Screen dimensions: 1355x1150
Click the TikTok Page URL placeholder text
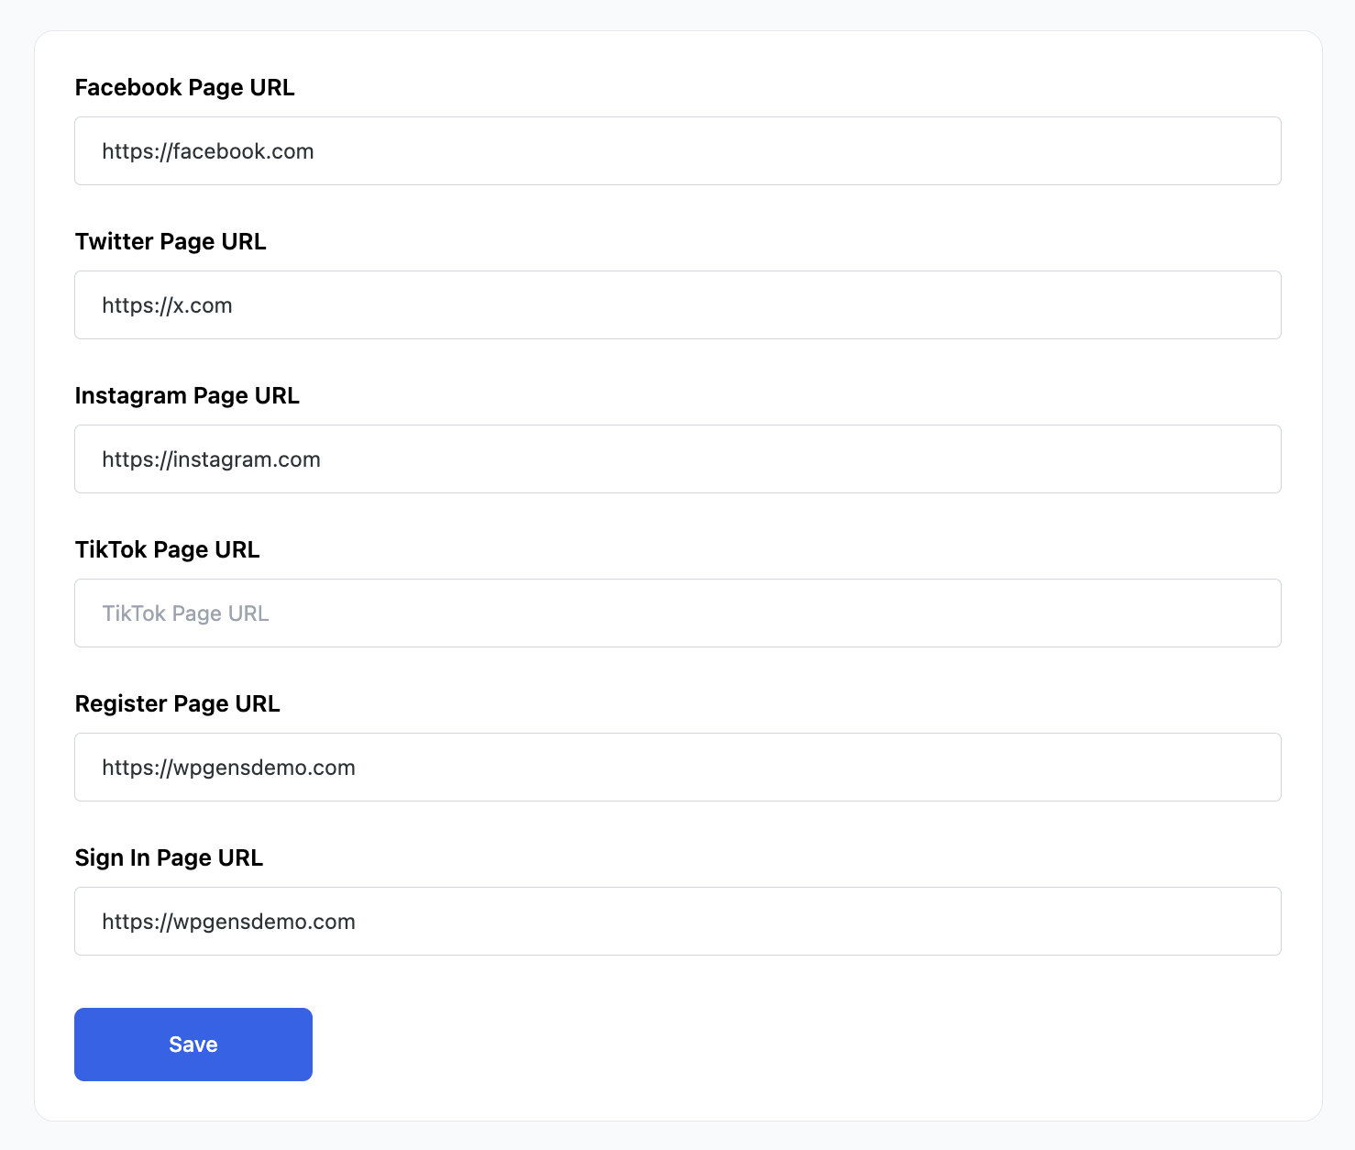[x=185, y=613]
